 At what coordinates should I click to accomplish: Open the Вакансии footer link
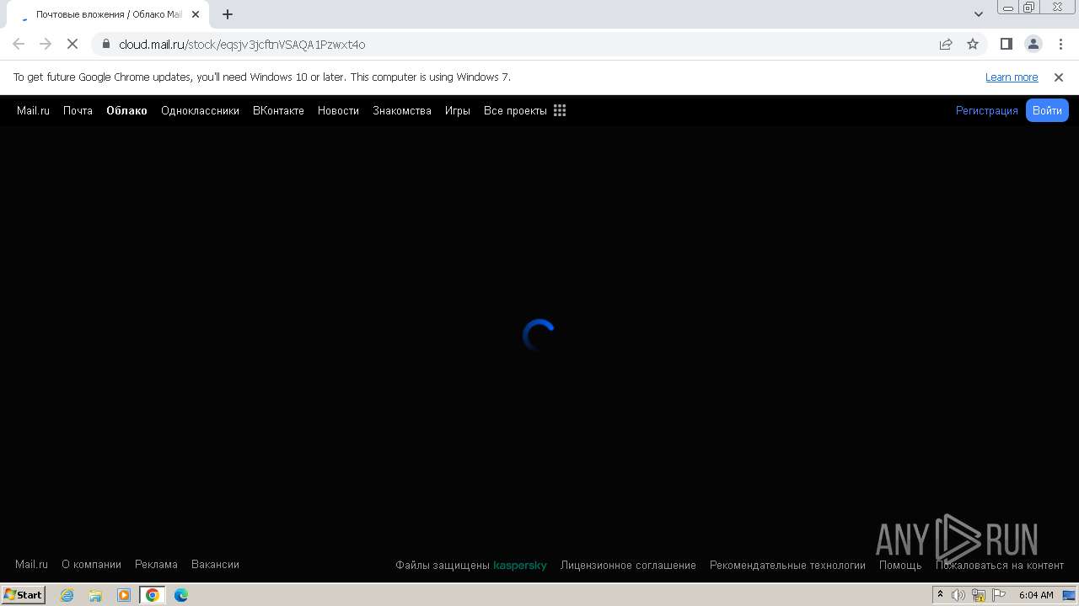tap(215, 564)
